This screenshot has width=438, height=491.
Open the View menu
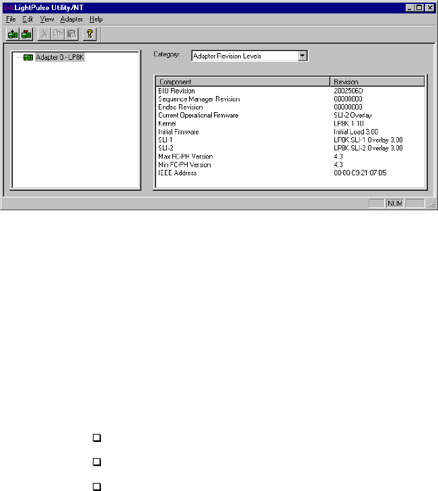point(46,19)
